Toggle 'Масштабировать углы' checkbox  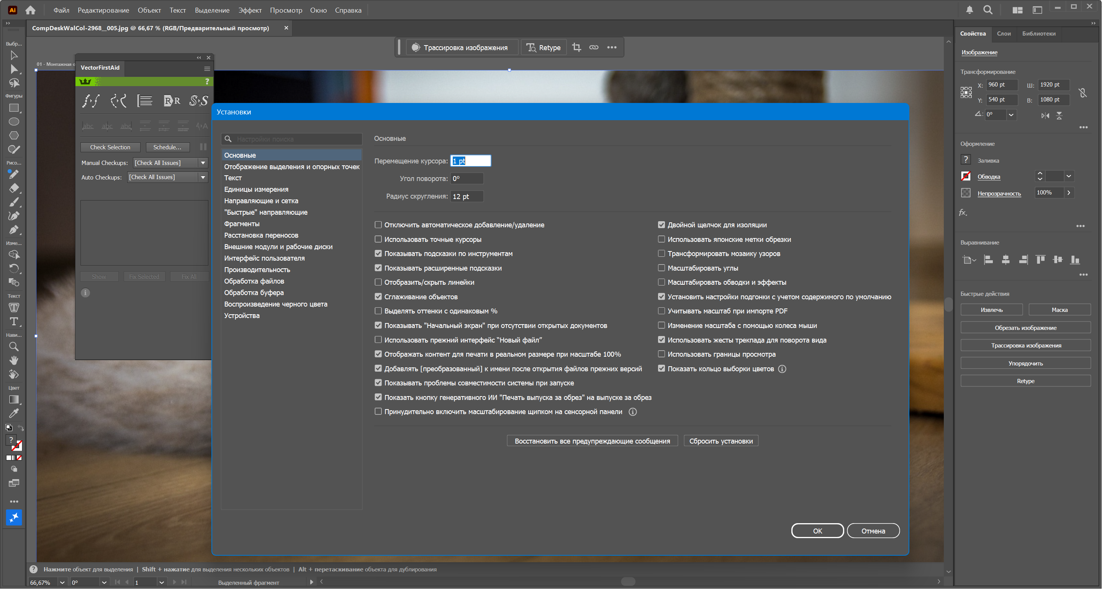click(x=662, y=268)
